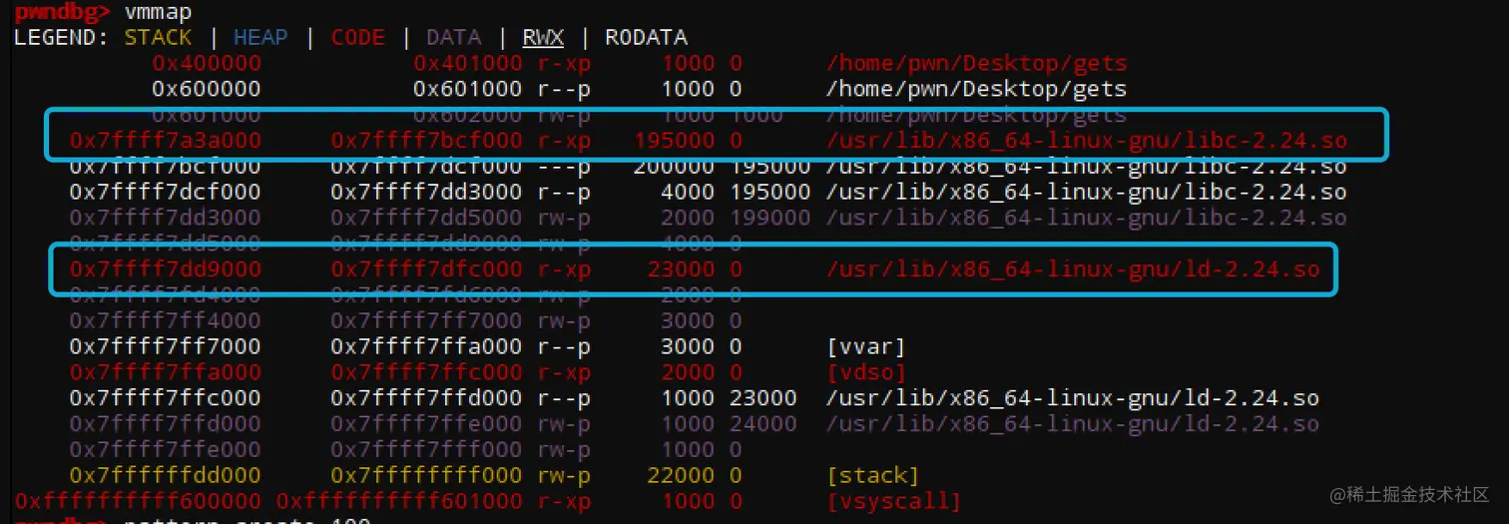Select start address 0x7ffff7ffe000
This screenshot has width=1509, height=524.
click(166, 450)
